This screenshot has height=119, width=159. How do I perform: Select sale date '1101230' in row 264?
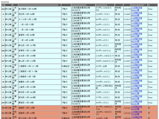127,9
